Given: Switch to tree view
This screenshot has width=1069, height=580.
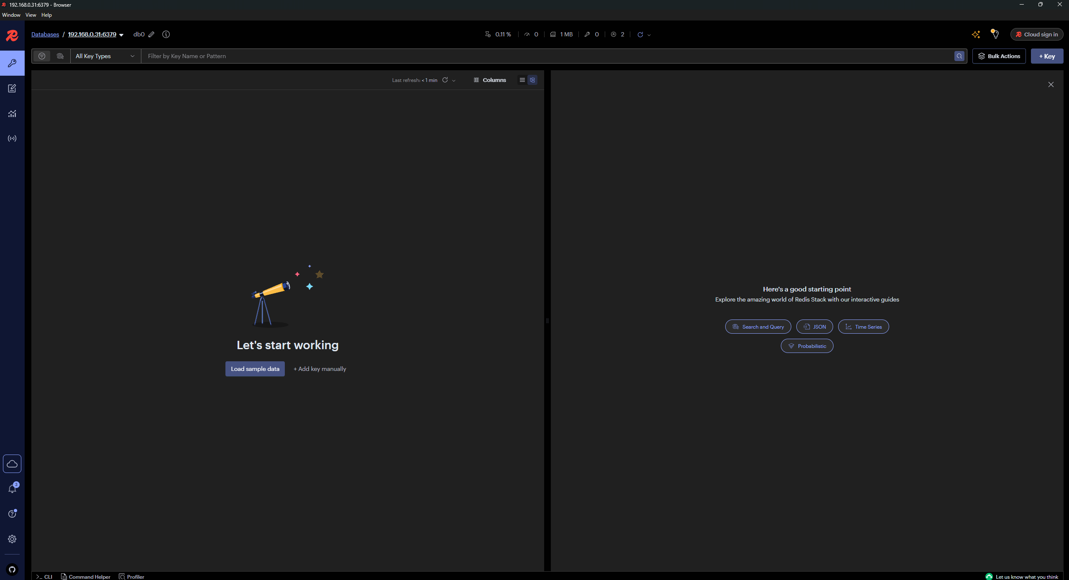Looking at the screenshot, I should click(x=532, y=80).
